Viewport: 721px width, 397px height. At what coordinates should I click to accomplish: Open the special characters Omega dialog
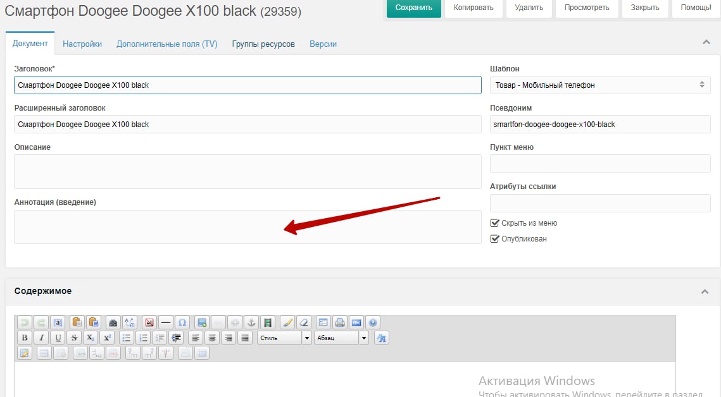[182, 322]
